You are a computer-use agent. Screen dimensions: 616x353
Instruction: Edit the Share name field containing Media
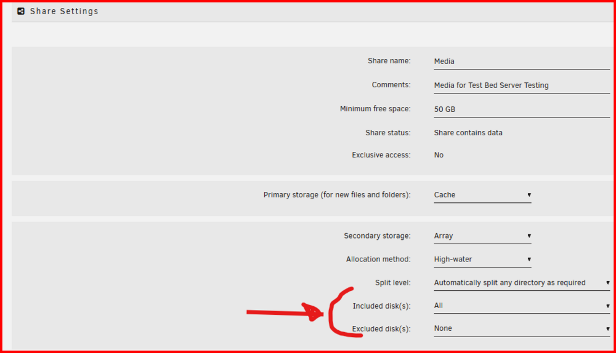click(522, 61)
